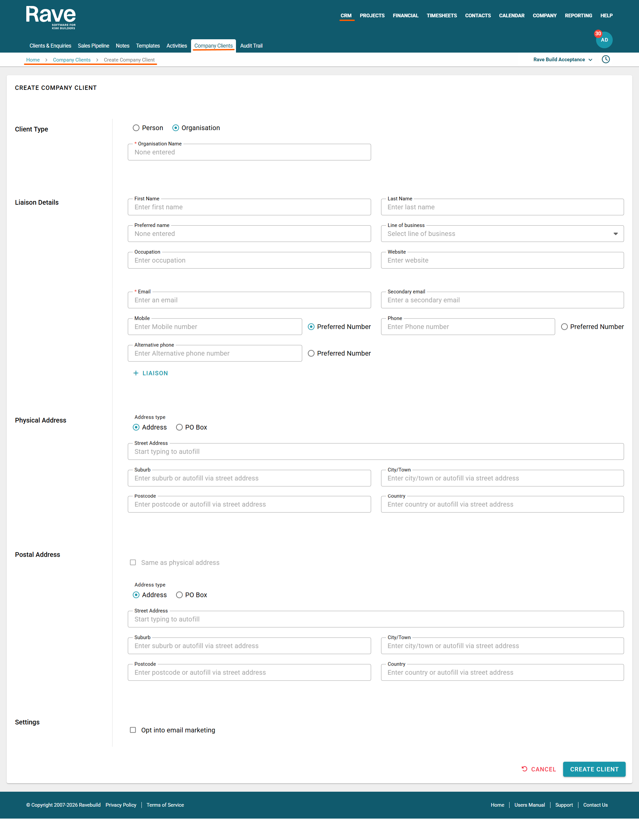Click the Organisation Name input field
Image resolution: width=639 pixels, height=820 pixels.
249,152
